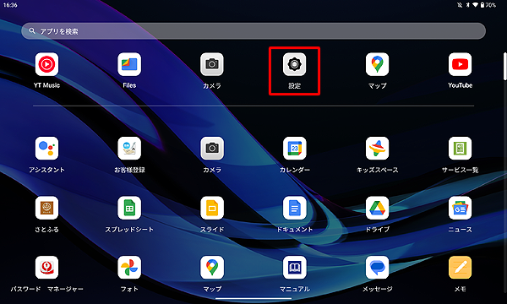The image size is (507, 304).
Task: Tap the カメラ app beside カレンダー
Action: click(212, 149)
